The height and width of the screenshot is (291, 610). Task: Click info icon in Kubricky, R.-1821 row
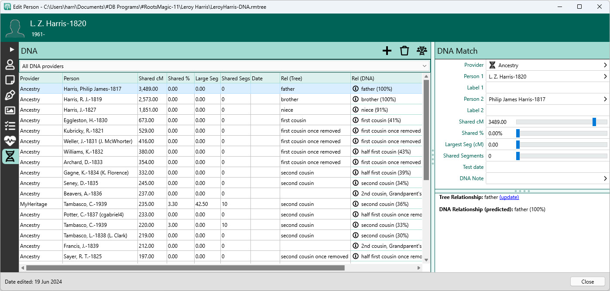click(x=356, y=130)
